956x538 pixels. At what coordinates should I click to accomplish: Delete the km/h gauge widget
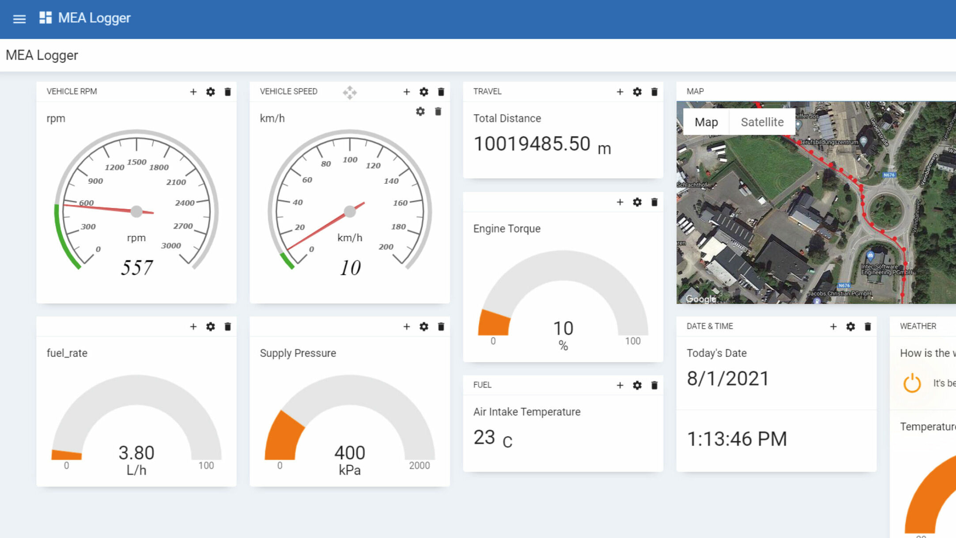(x=438, y=111)
